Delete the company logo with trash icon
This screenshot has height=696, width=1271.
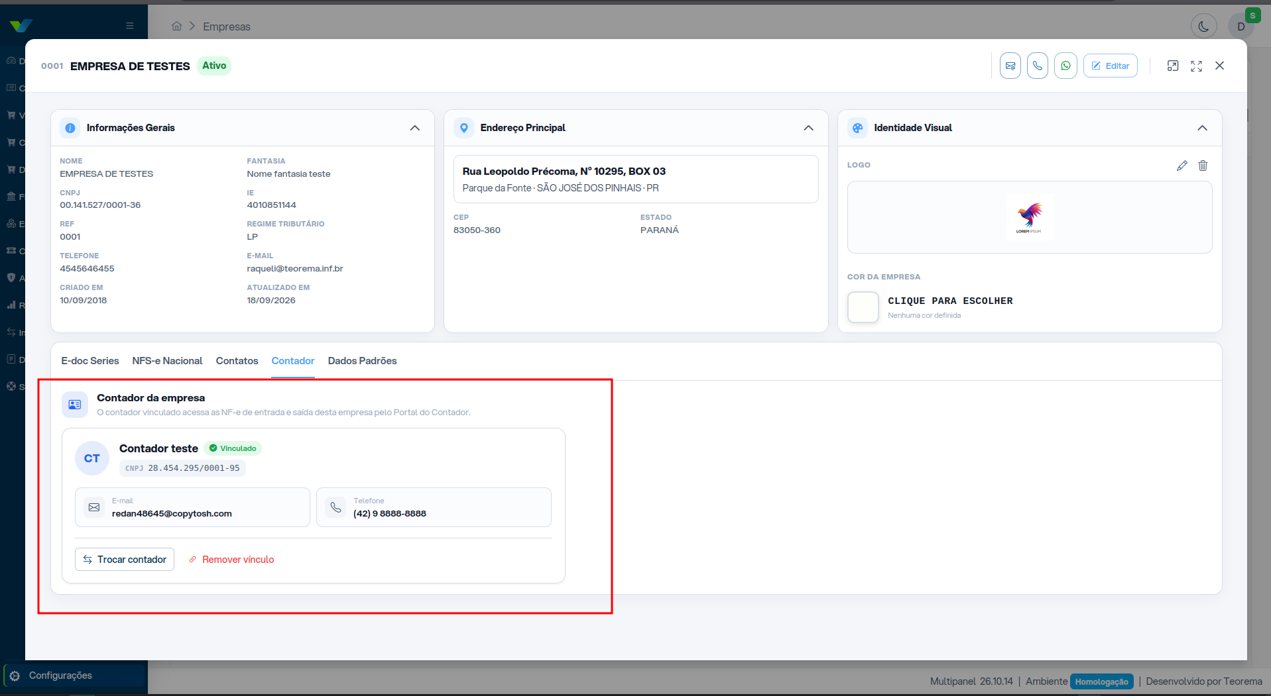coord(1203,166)
